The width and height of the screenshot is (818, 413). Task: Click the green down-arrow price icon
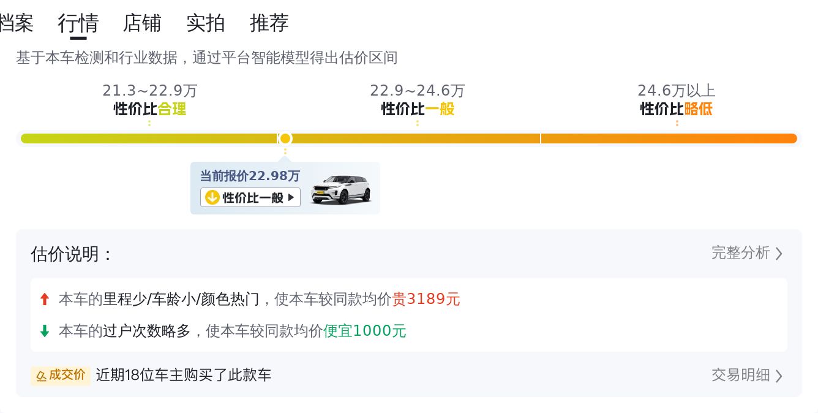44,331
